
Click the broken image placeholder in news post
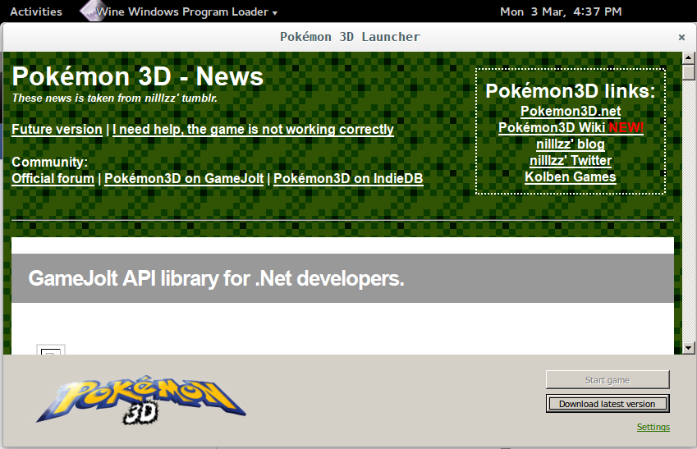tap(51, 350)
